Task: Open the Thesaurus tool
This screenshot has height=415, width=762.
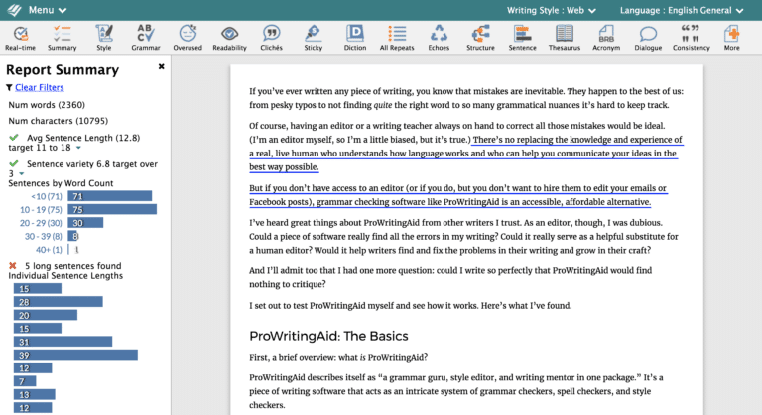Action: (x=565, y=38)
